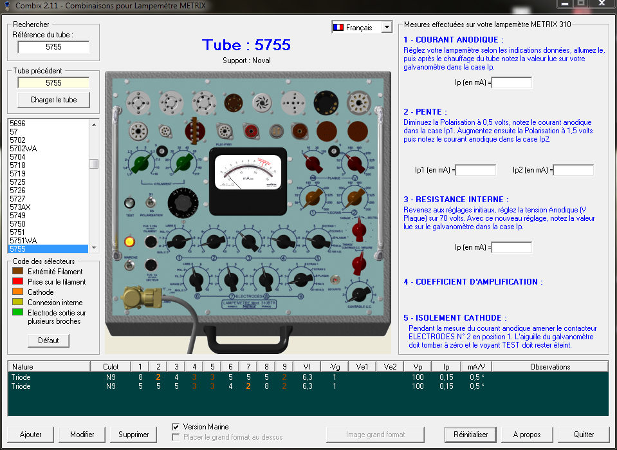
Task: Click the black polarisation dial
Action: 183,203
